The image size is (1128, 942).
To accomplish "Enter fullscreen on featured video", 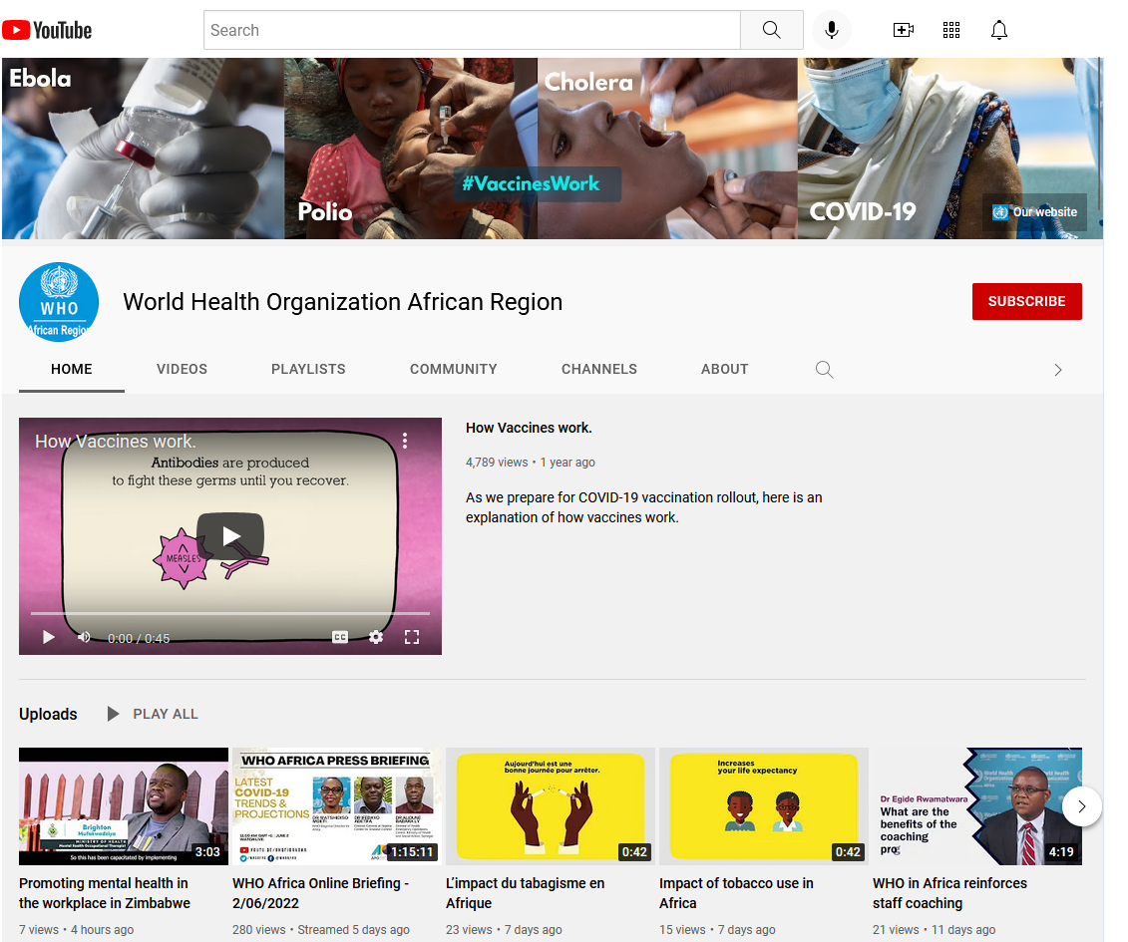I will coord(412,637).
